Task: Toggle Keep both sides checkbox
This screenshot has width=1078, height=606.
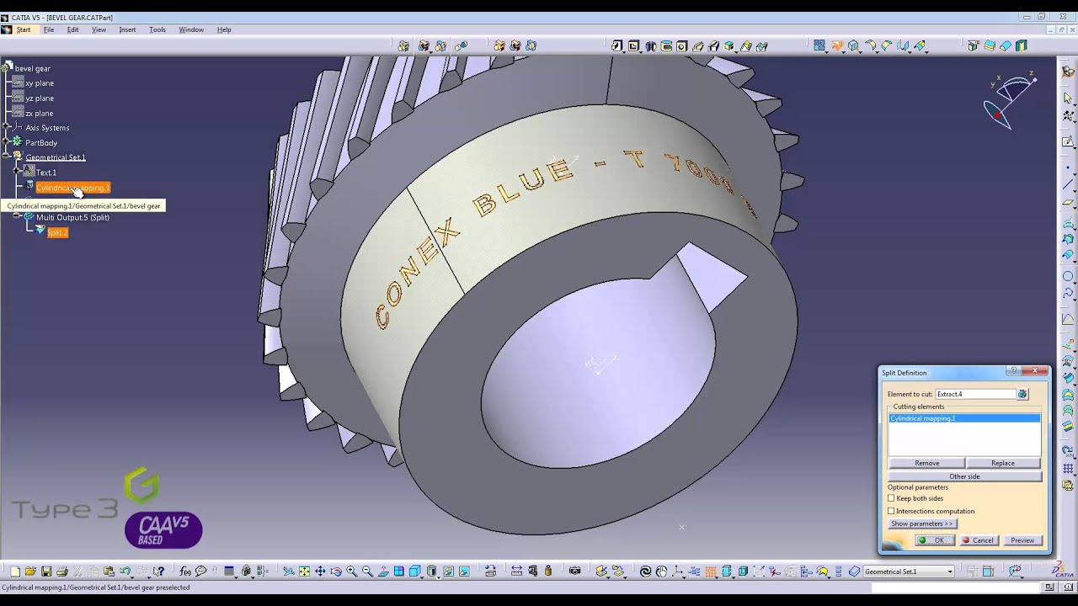Action: pos(891,498)
